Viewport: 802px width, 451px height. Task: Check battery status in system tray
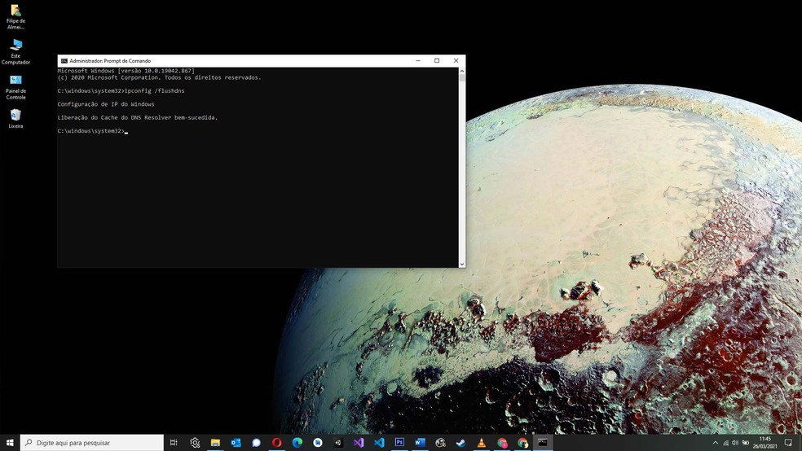pyautogui.click(x=745, y=443)
